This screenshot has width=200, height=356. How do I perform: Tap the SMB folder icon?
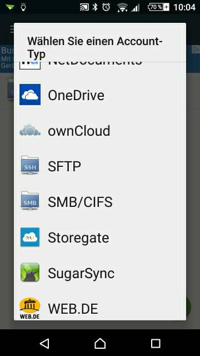[30, 201]
